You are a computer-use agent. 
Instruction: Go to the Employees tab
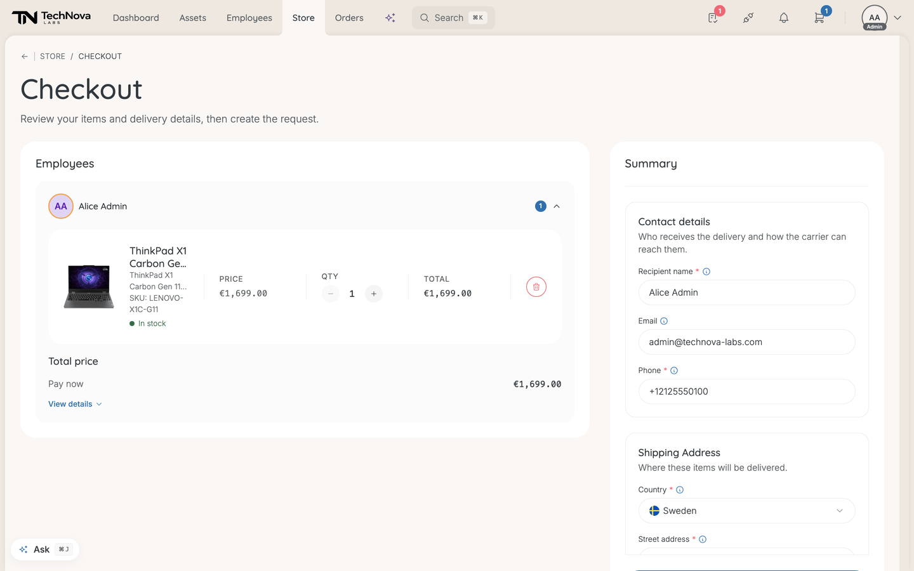pyautogui.click(x=249, y=18)
